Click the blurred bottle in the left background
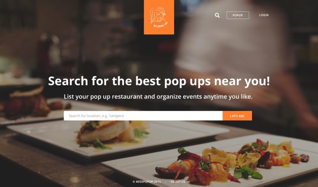The width and height of the screenshot is (318, 187). 43,53
